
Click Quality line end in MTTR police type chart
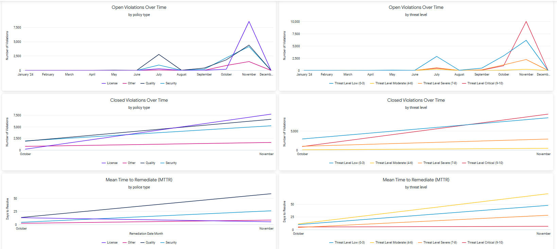271,194
